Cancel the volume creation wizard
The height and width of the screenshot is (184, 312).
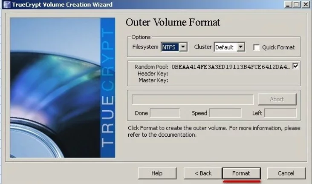(286, 173)
